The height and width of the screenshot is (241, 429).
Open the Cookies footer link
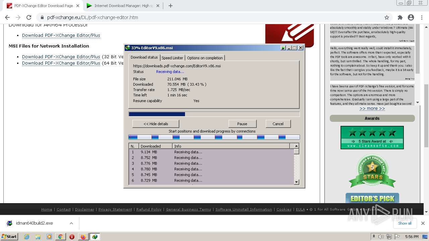(284, 210)
